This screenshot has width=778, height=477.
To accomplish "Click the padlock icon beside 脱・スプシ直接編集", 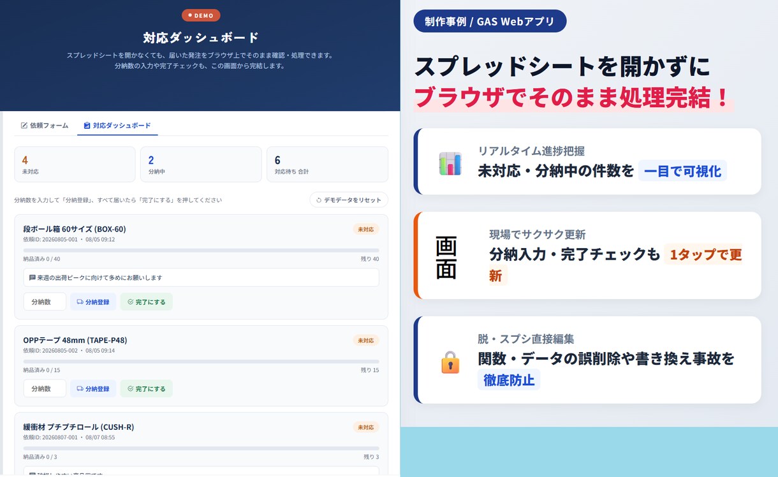I will click(450, 362).
